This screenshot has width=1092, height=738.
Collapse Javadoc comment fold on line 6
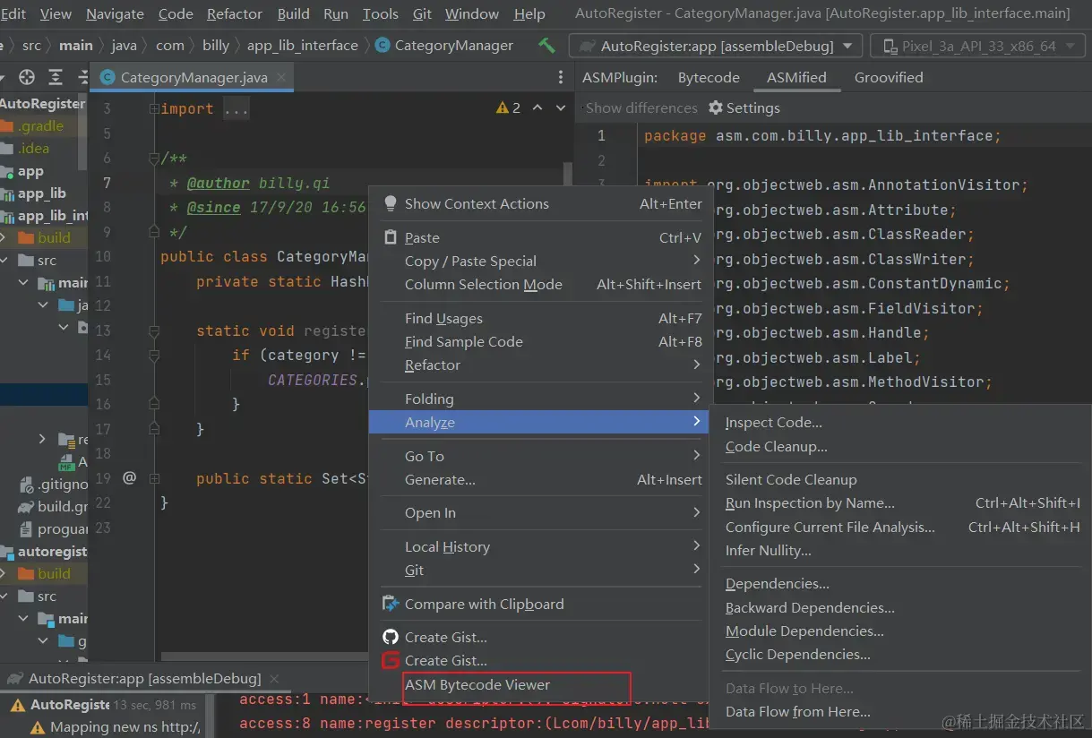154,159
